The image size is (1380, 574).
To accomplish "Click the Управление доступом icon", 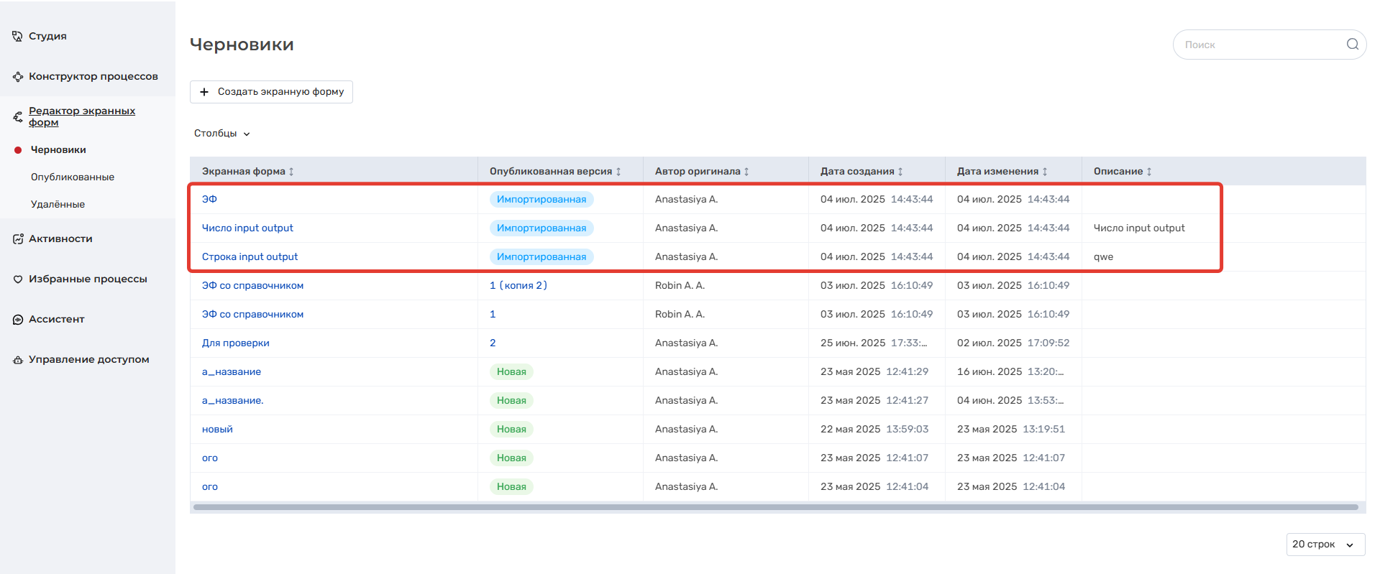I will tap(17, 359).
